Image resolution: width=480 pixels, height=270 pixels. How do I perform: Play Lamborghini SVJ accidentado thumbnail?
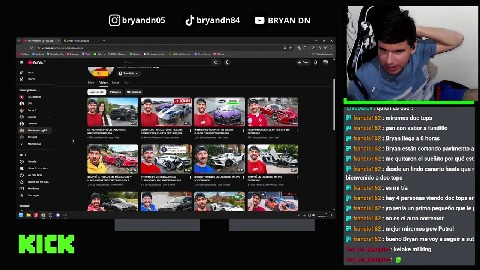220,159
